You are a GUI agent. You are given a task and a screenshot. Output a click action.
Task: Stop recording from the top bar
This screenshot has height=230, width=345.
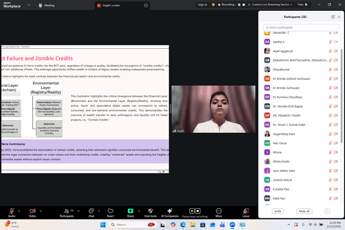(244, 5)
